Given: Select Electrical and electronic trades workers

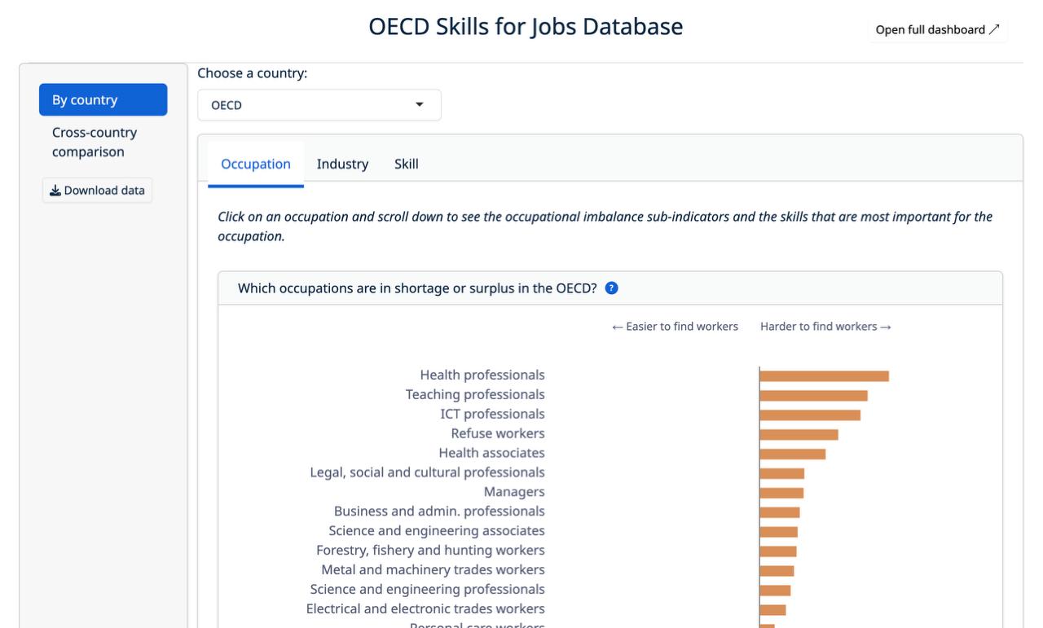Looking at the screenshot, I should 425,609.
